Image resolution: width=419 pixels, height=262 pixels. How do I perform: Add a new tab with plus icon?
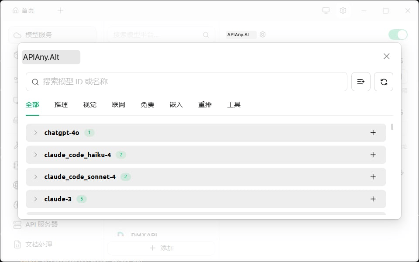(x=60, y=10)
